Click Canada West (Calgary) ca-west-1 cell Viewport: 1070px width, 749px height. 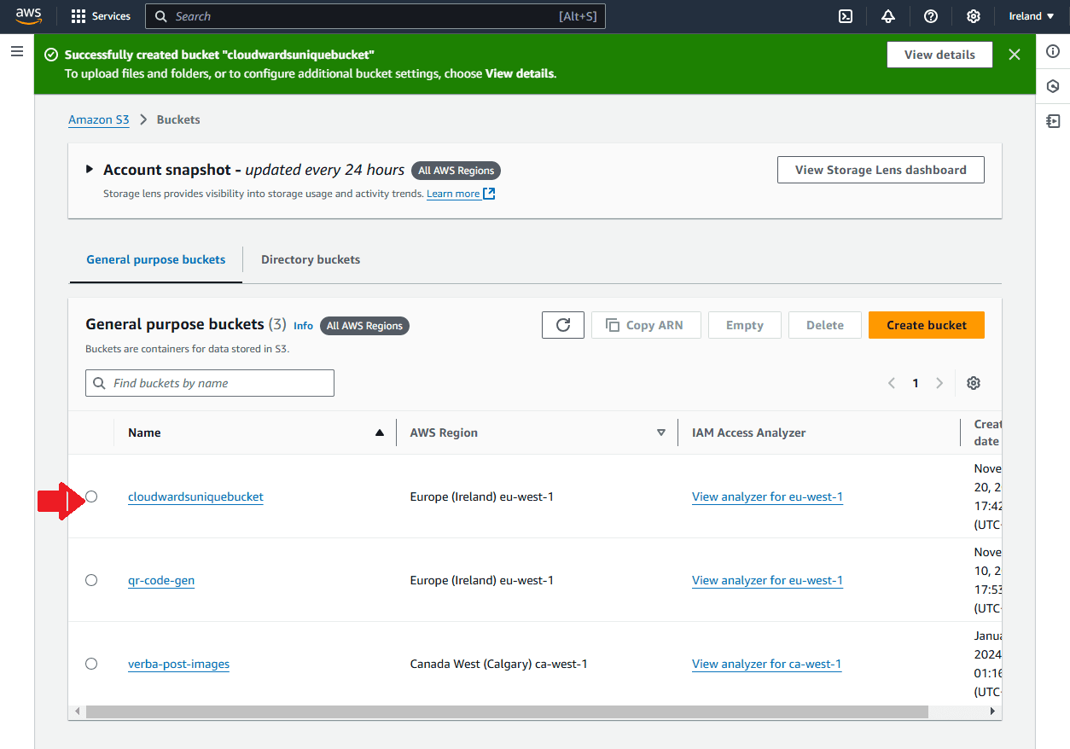499,664
